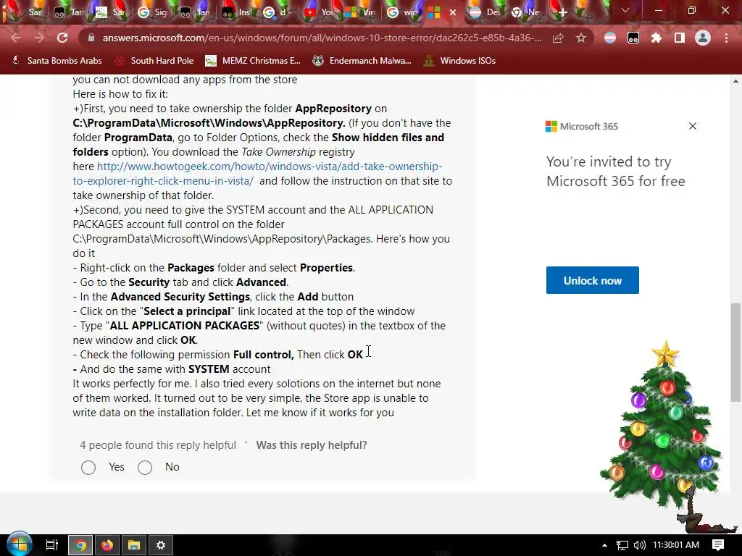
Task: Open the share page icon in address bar
Action: pos(559,38)
